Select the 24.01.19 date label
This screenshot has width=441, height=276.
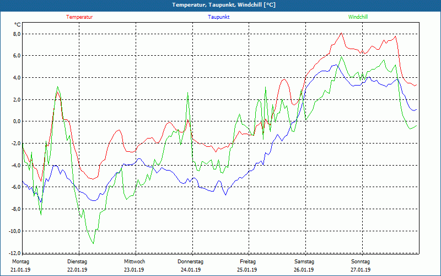coord(191,270)
